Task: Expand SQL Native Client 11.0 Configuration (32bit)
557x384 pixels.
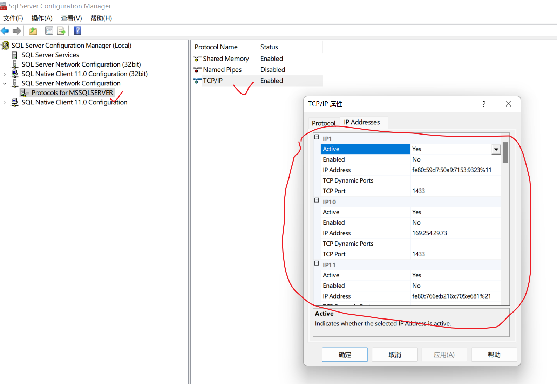Action: tap(5, 74)
